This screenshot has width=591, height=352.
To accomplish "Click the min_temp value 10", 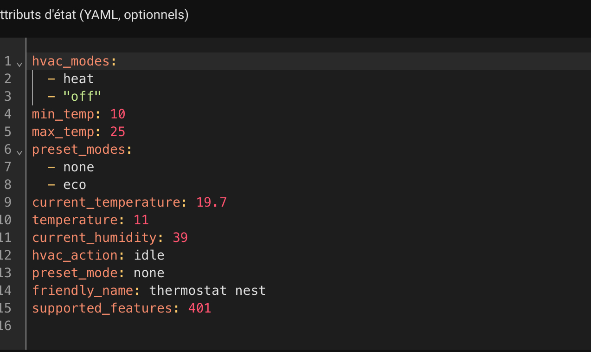I will 118,114.
